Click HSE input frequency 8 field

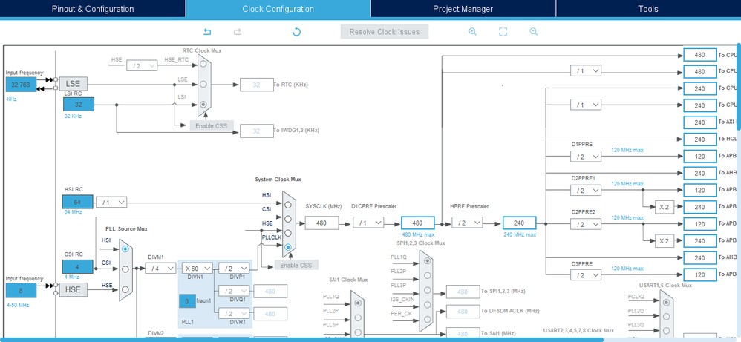click(x=21, y=291)
